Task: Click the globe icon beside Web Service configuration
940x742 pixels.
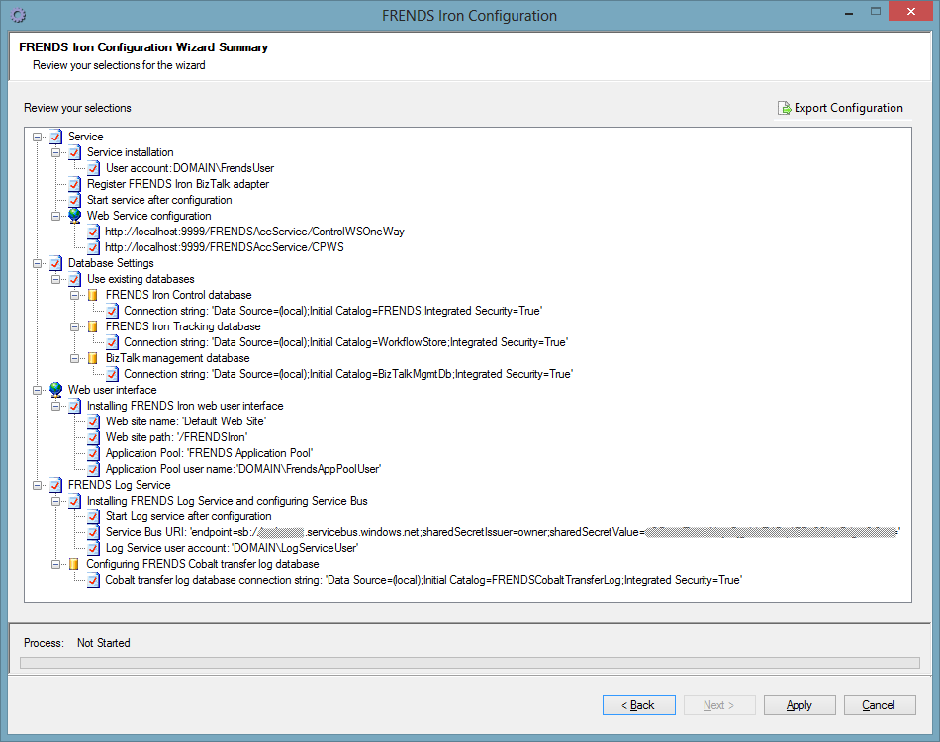Action: [74, 216]
